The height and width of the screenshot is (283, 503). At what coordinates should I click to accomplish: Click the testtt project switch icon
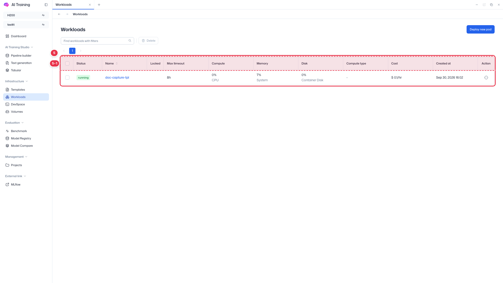[43, 25]
